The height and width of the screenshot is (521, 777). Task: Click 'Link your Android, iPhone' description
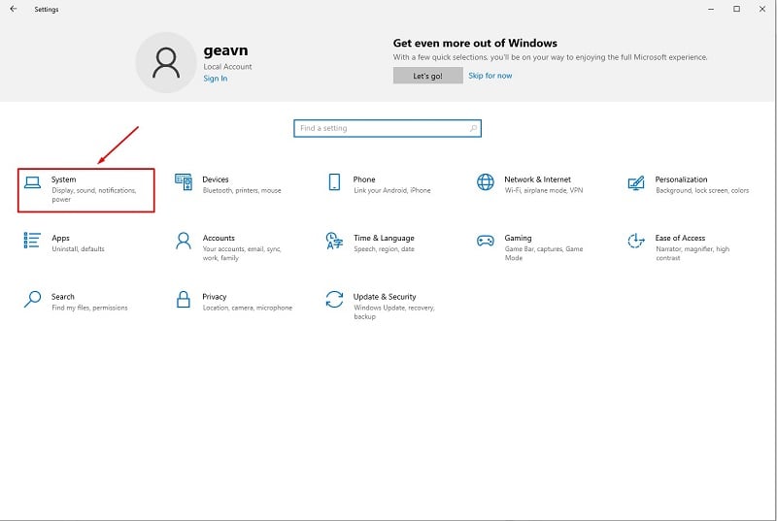click(392, 190)
